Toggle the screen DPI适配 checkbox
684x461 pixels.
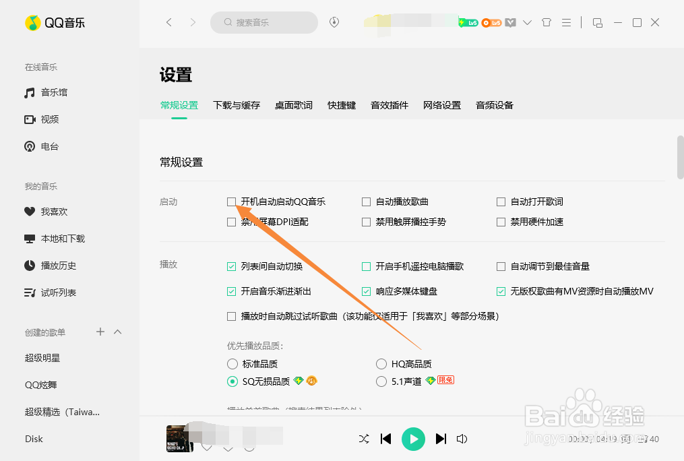(x=232, y=222)
